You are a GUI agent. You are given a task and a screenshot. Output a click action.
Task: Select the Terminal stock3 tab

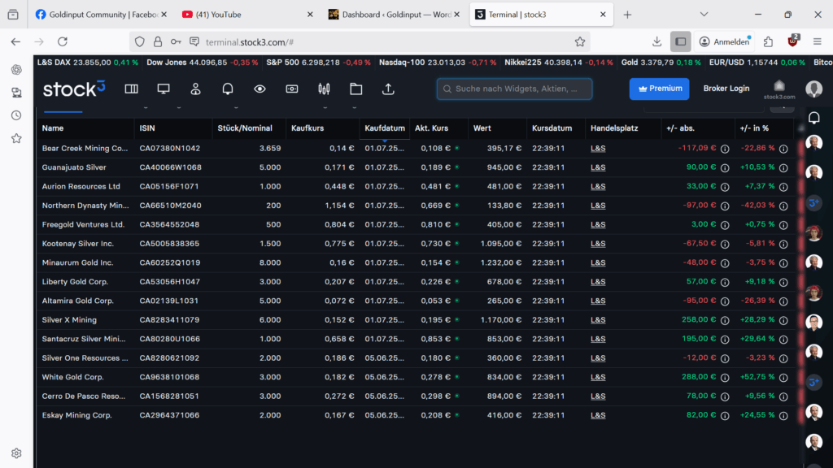(541, 15)
